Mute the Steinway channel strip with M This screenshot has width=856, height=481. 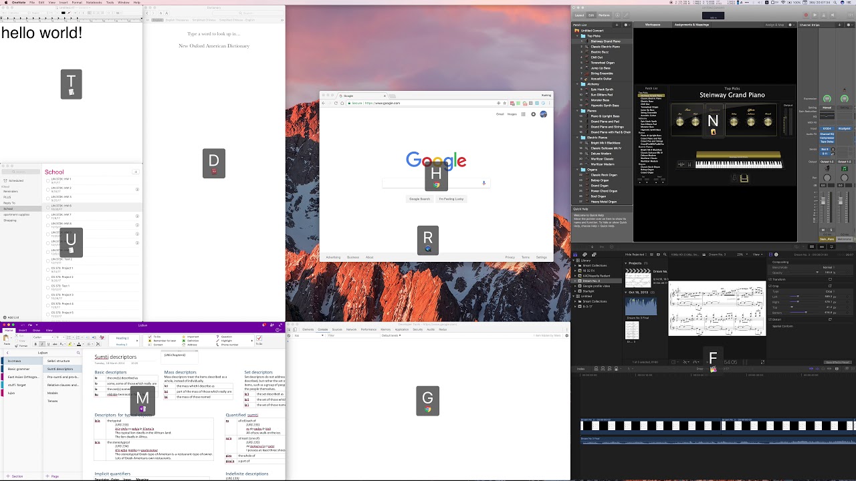click(823, 230)
